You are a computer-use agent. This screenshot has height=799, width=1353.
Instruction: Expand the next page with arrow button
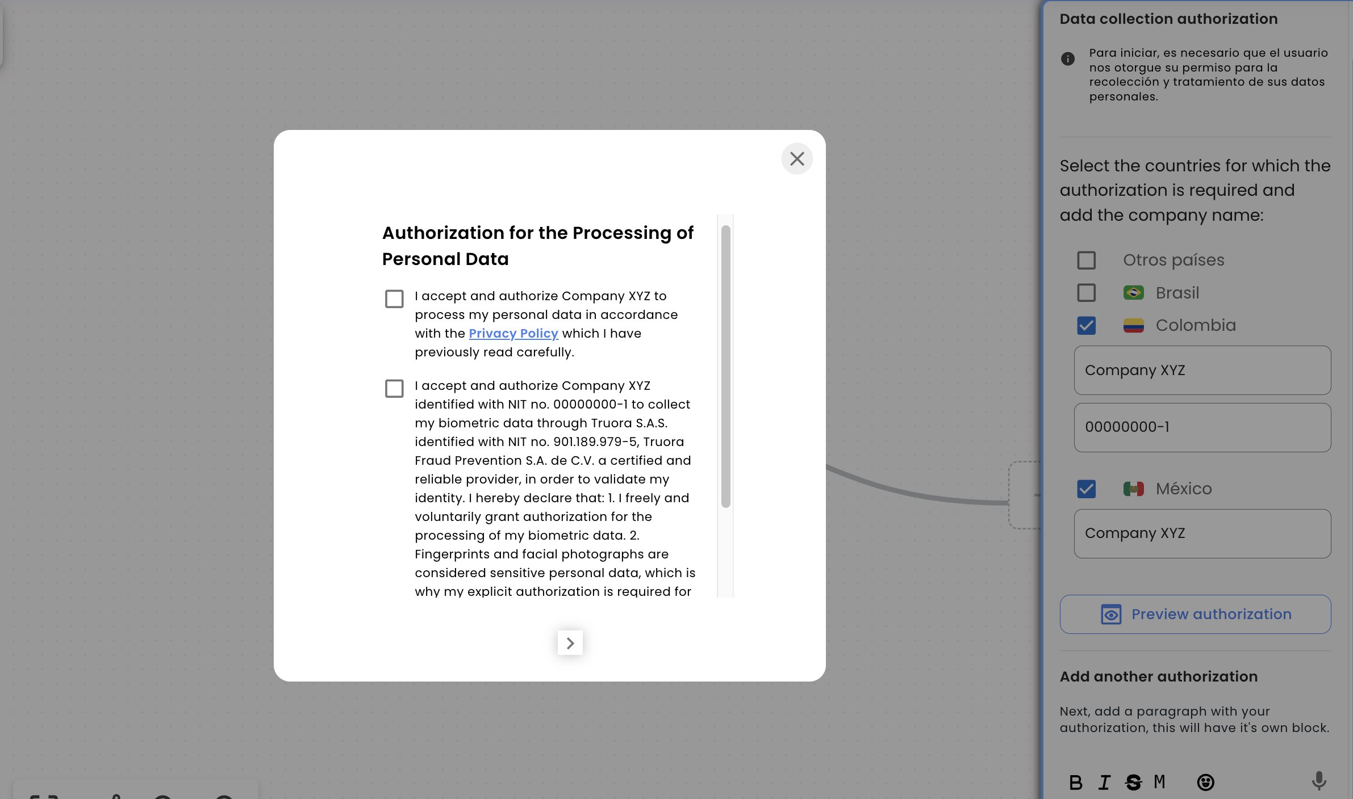pos(569,642)
